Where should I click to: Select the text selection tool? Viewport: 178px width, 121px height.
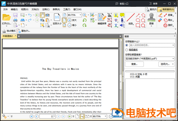coord(42,20)
